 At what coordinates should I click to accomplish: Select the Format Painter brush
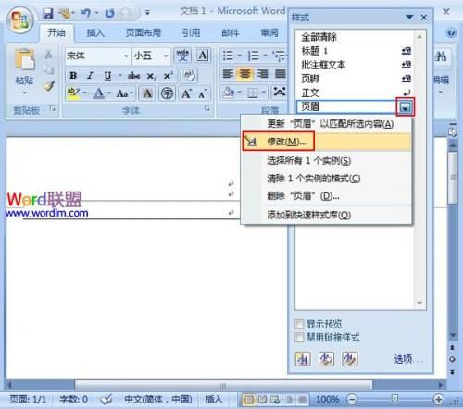click(49, 86)
